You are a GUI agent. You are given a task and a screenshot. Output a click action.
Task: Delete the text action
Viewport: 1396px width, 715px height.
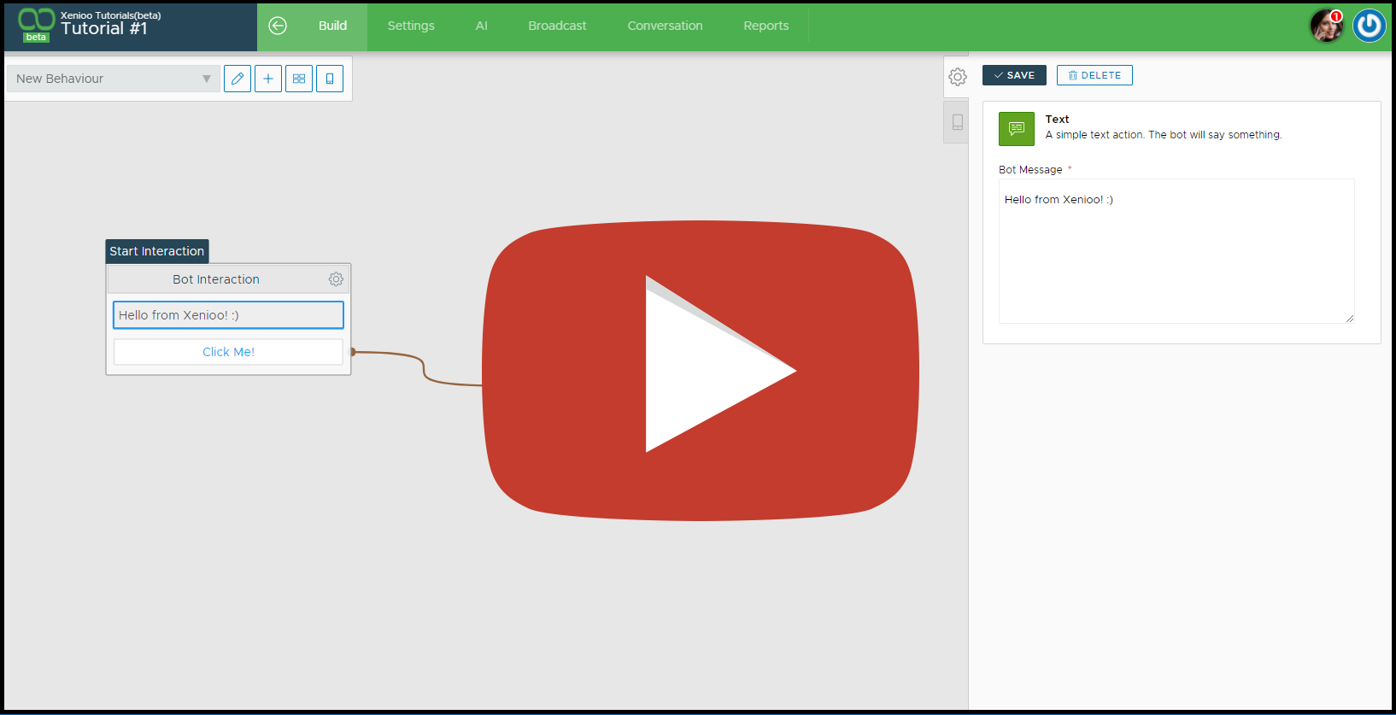[1094, 75]
